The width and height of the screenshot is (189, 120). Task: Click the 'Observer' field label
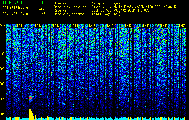coord(61,3)
